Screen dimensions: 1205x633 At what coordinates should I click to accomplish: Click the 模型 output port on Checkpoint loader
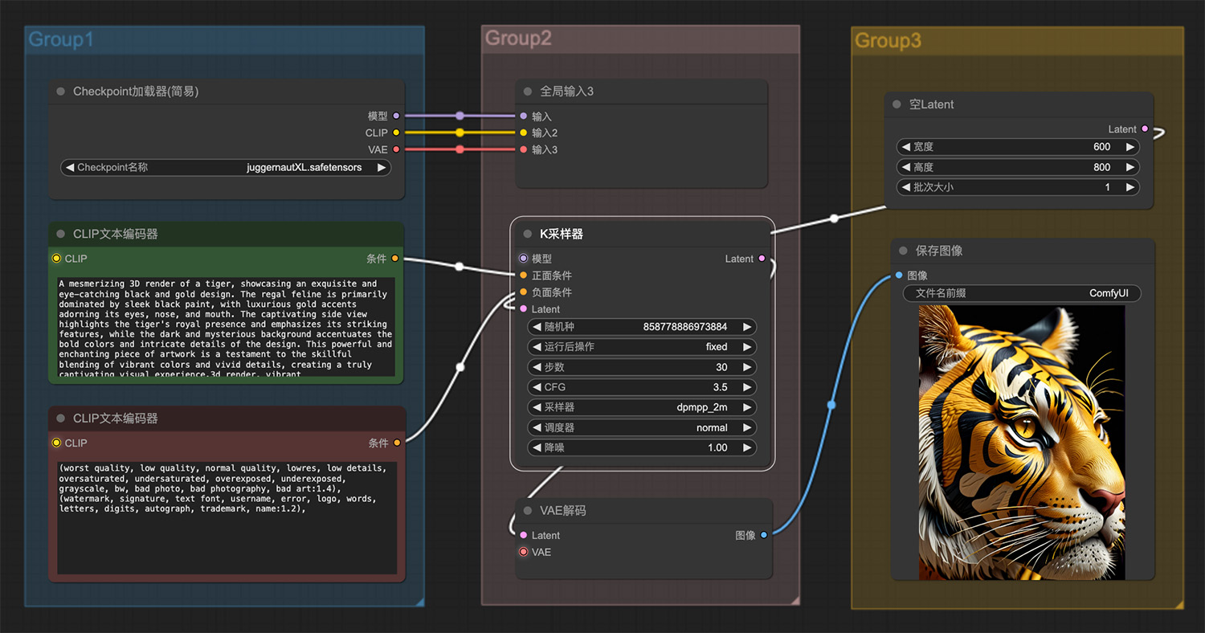[396, 116]
